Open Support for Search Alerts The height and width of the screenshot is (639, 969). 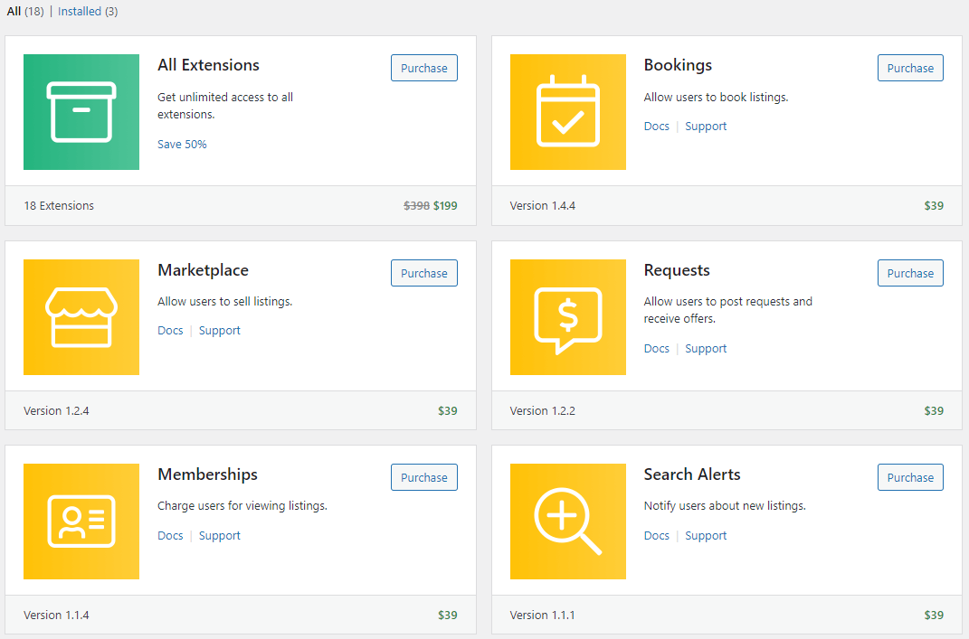pyautogui.click(x=706, y=535)
